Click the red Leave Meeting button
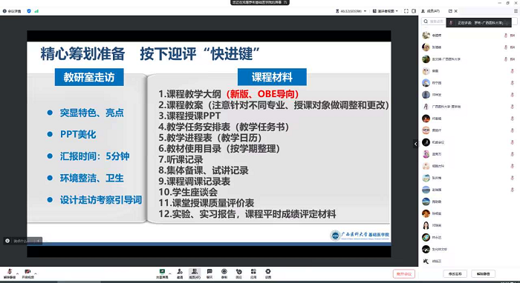This screenshot has height=283, width=520. [x=404, y=274]
